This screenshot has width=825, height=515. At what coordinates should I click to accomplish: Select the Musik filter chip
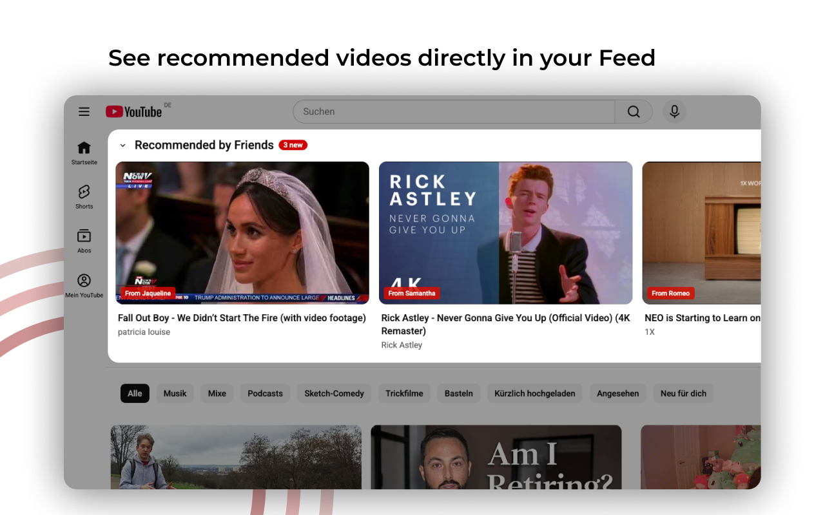pos(175,393)
